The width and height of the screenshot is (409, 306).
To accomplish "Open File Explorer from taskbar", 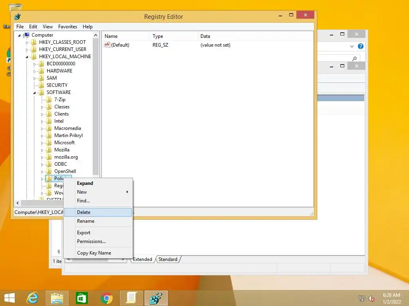I will 57,298.
